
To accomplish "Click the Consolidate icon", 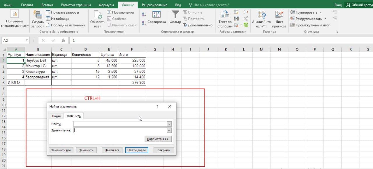I will coord(246,12).
